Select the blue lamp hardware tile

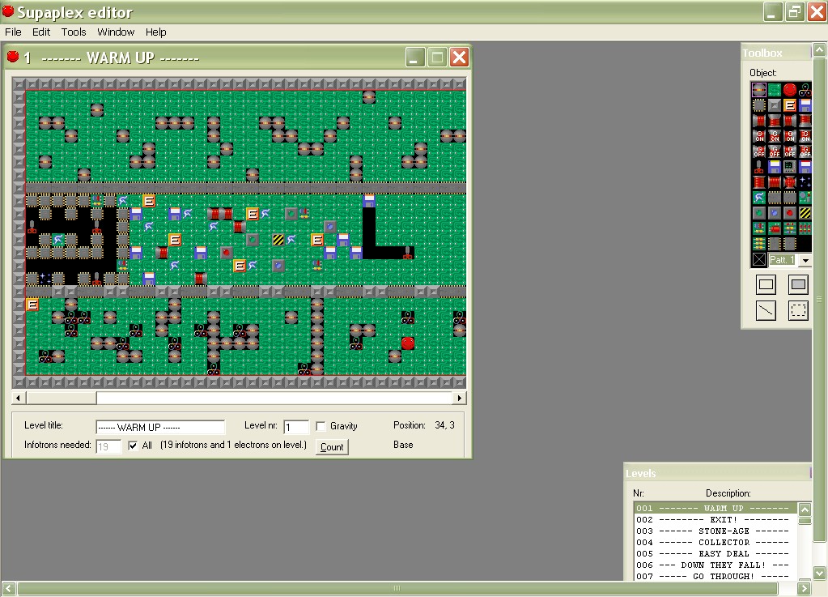pyautogui.click(x=774, y=213)
